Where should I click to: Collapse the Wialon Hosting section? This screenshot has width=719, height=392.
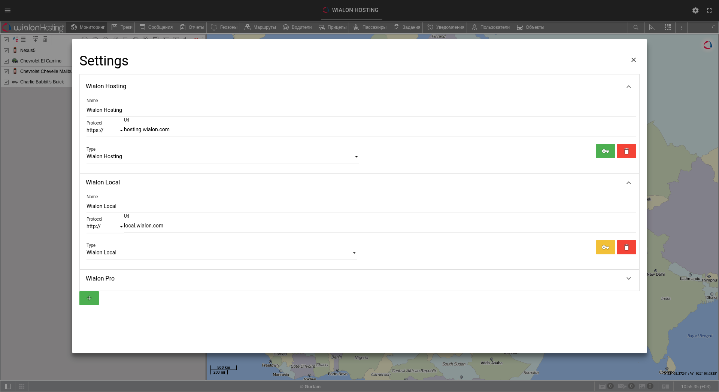628,86
